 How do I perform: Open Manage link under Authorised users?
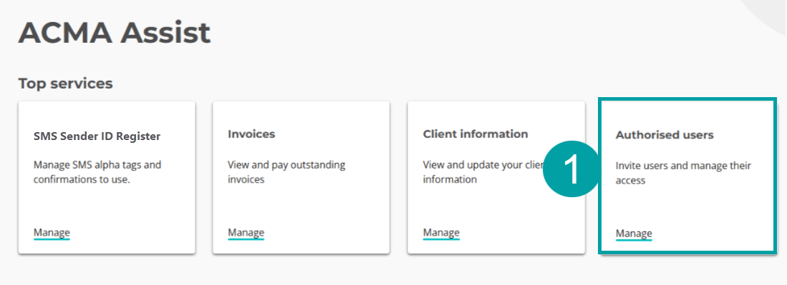pos(634,234)
